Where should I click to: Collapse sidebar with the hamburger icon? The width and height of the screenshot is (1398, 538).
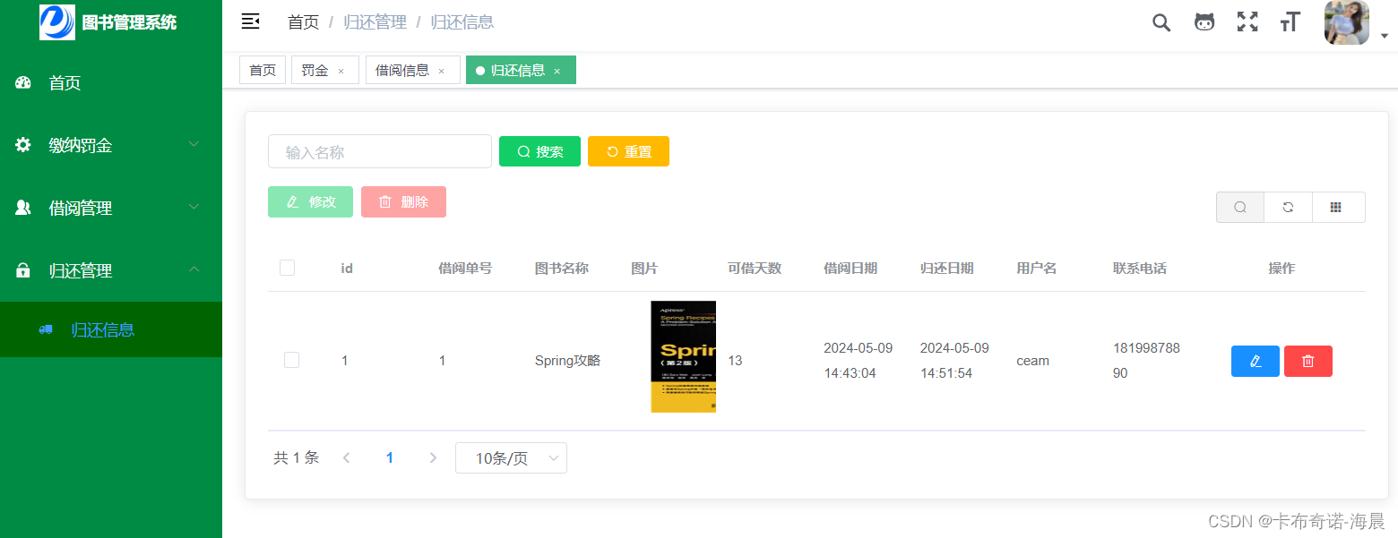pos(251,22)
